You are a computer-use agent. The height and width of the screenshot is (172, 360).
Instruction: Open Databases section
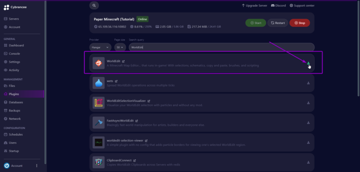(x=13, y=102)
